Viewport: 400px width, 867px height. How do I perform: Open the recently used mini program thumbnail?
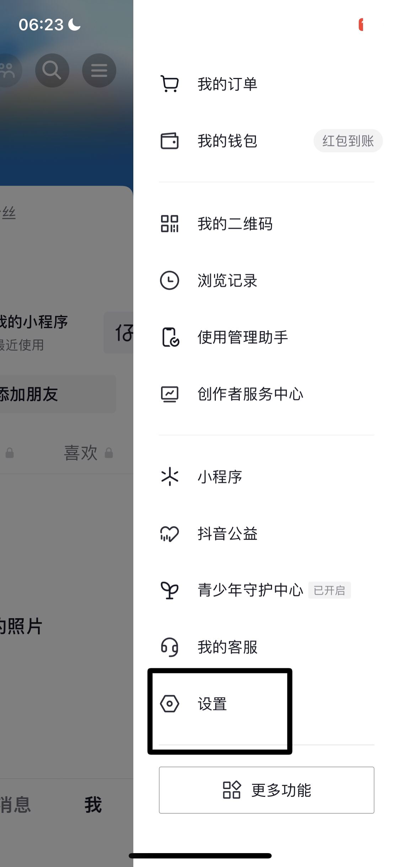point(121,332)
